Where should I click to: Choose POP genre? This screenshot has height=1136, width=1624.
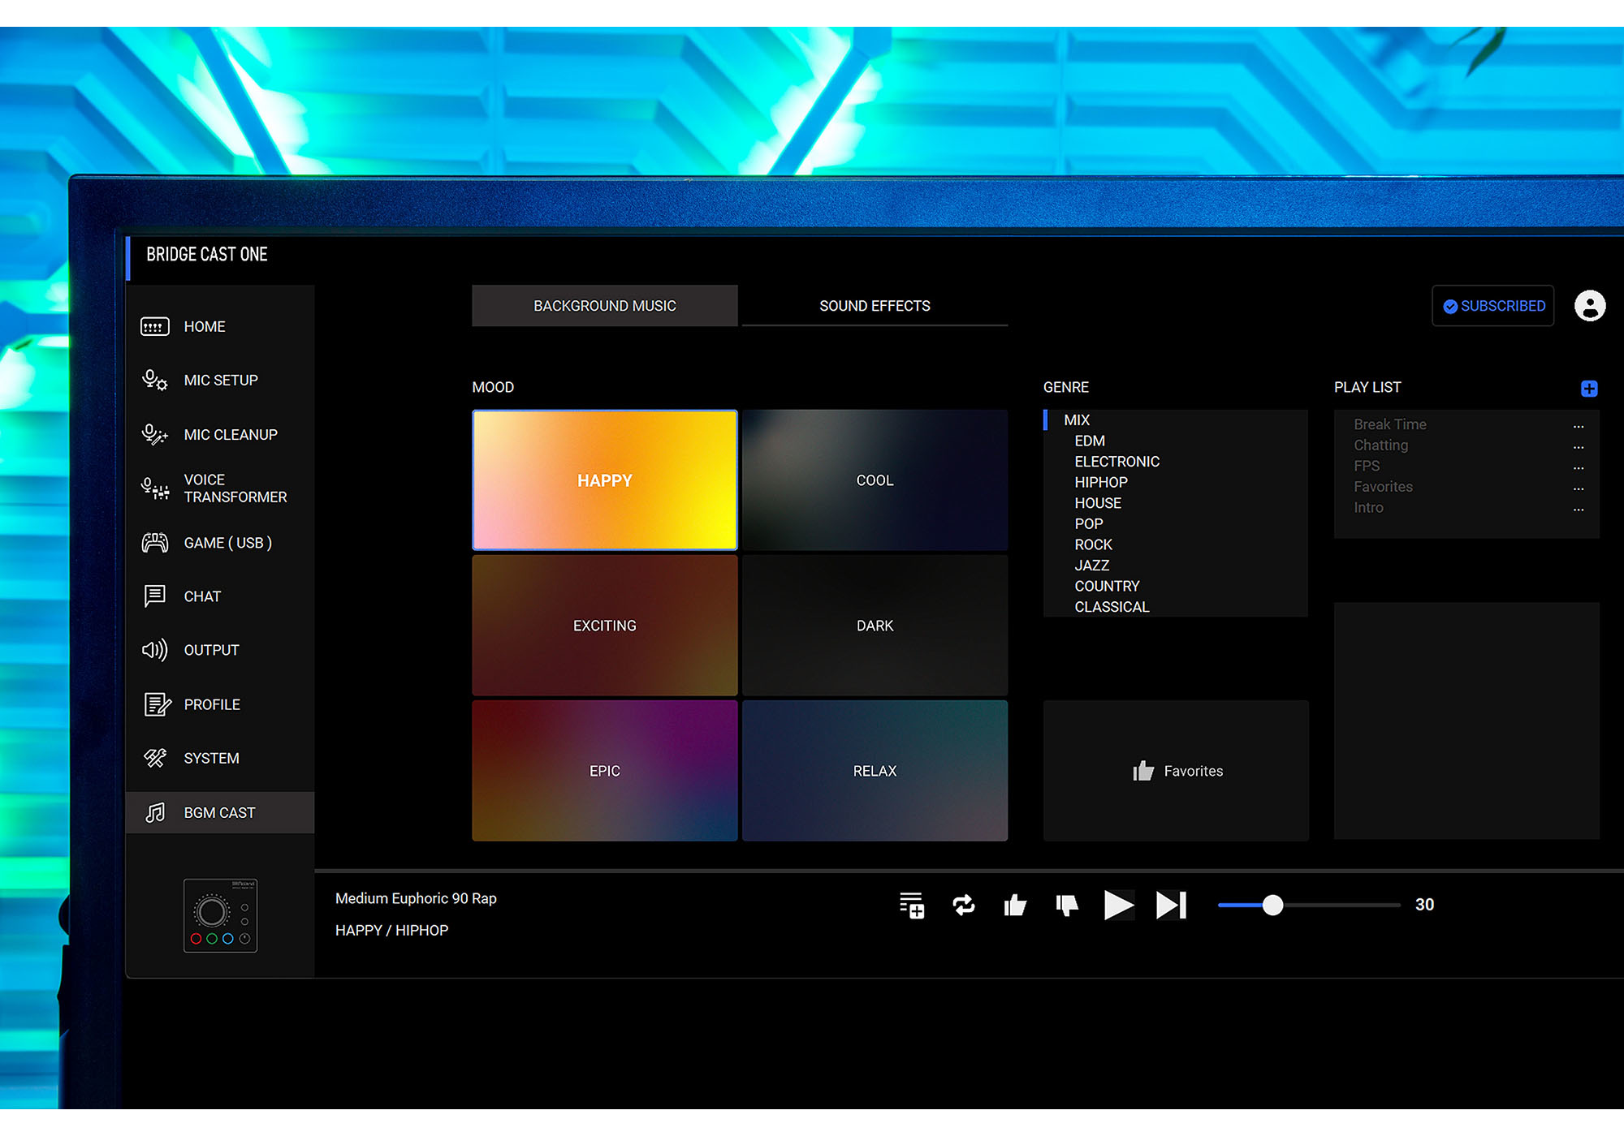tap(1089, 524)
